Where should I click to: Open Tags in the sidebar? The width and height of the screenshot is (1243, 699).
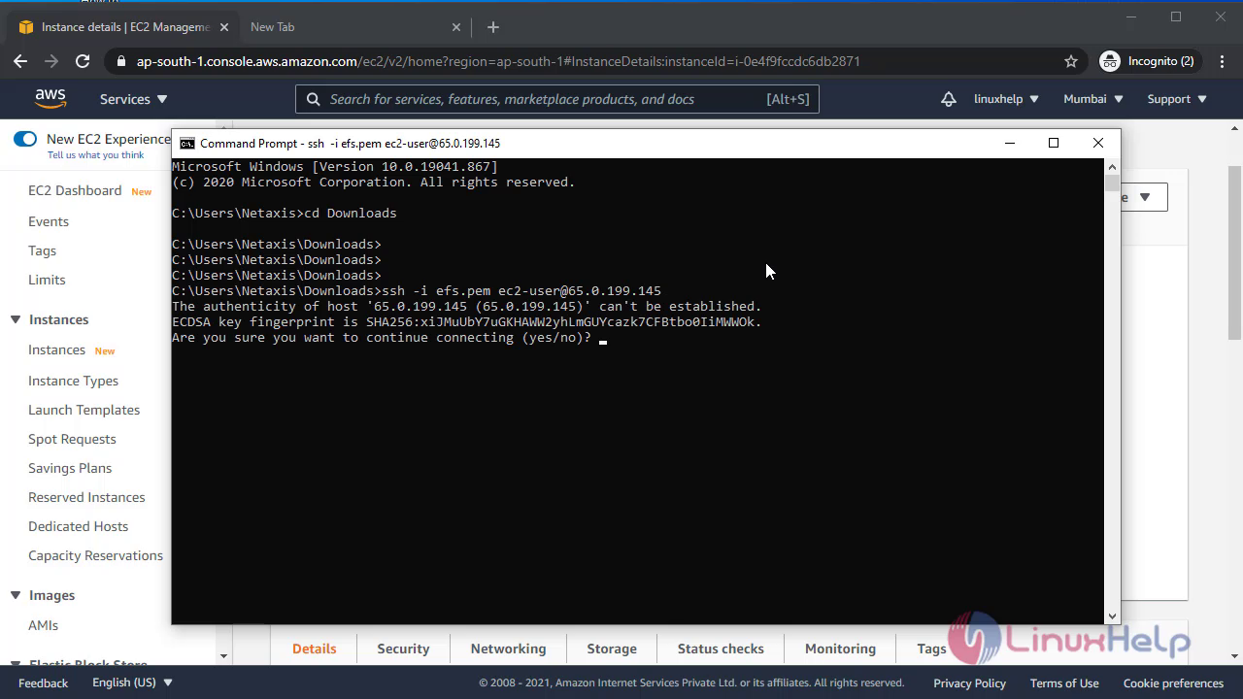[x=42, y=250]
